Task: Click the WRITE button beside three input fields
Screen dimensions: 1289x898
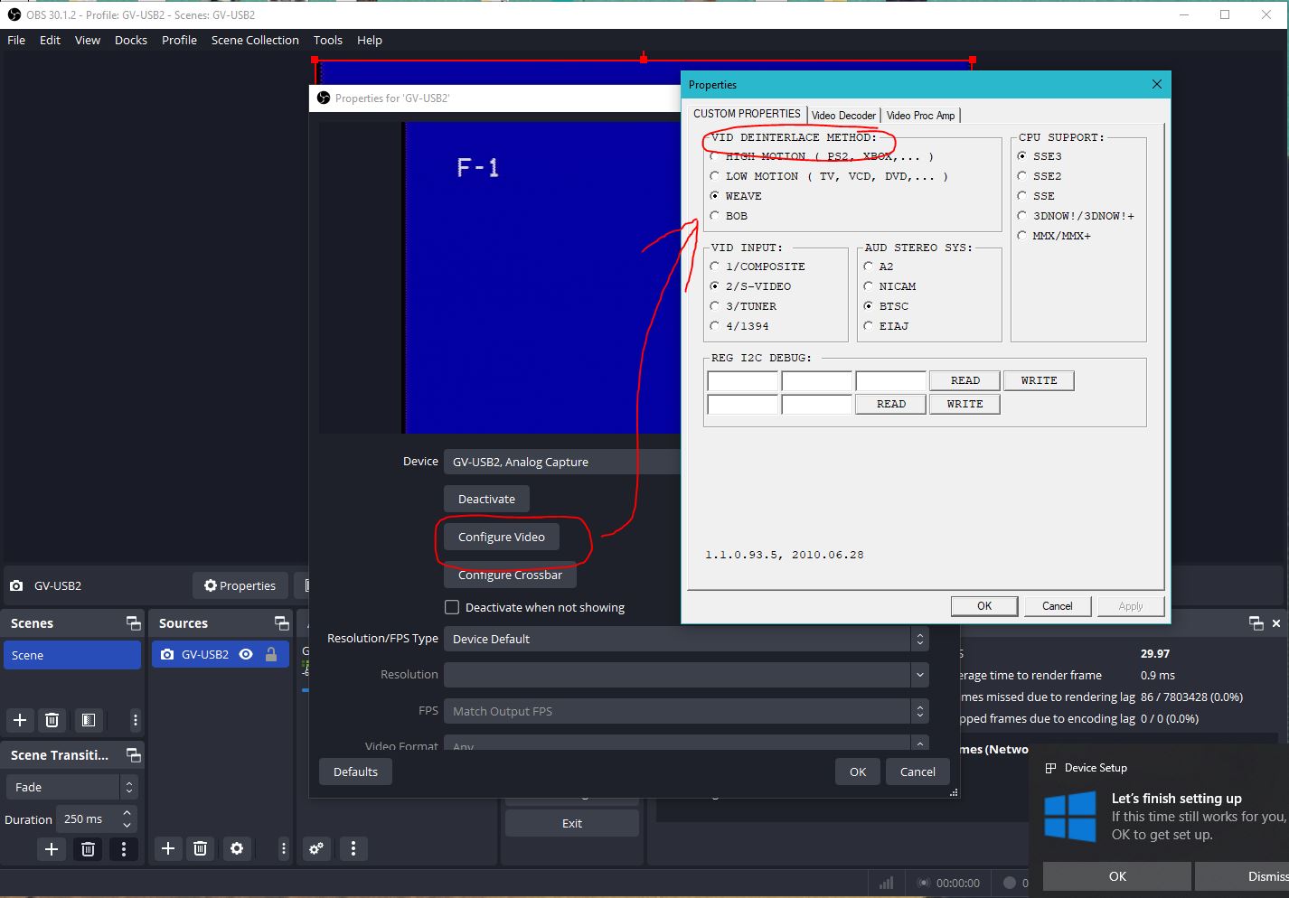Action: coord(1039,380)
